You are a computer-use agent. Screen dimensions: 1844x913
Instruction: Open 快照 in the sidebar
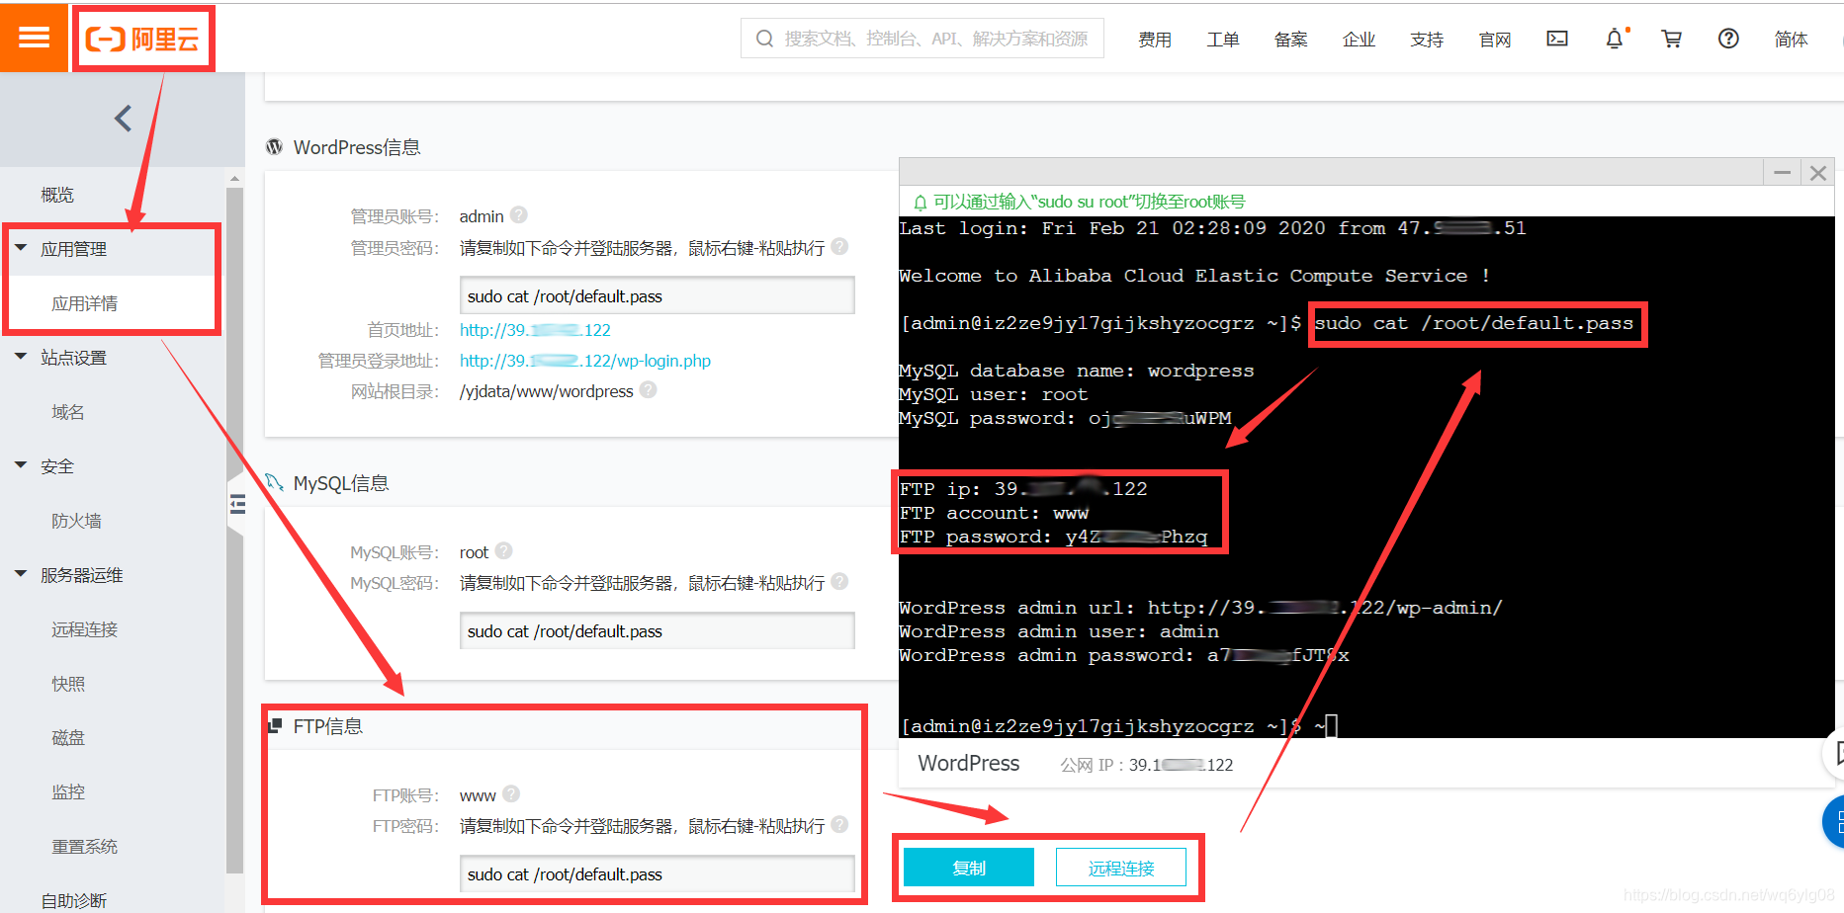(68, 684)
